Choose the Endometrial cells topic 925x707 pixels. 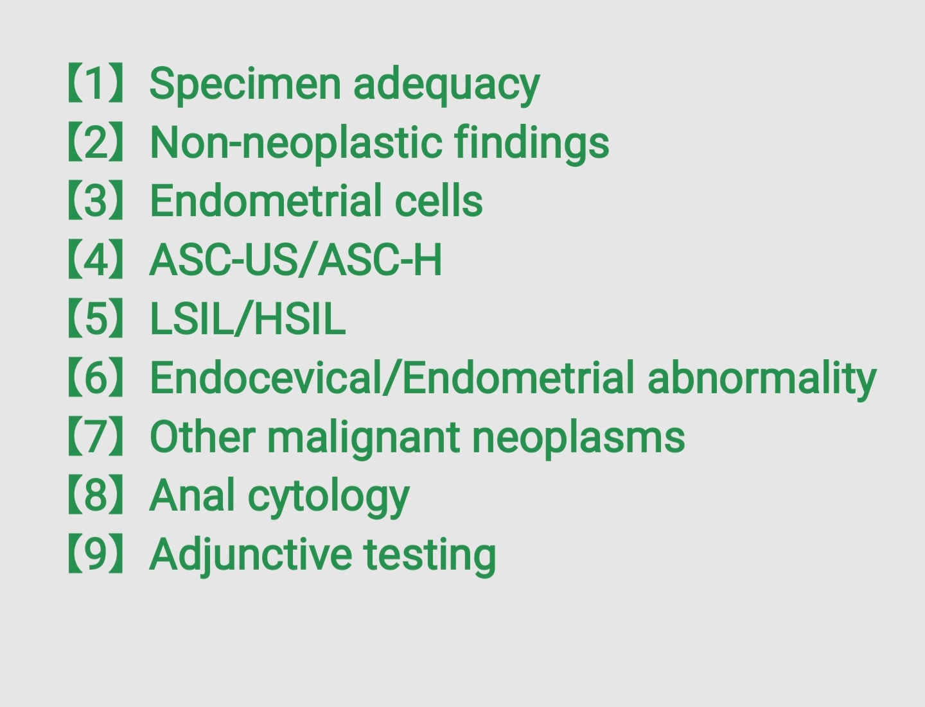(316, 201)
